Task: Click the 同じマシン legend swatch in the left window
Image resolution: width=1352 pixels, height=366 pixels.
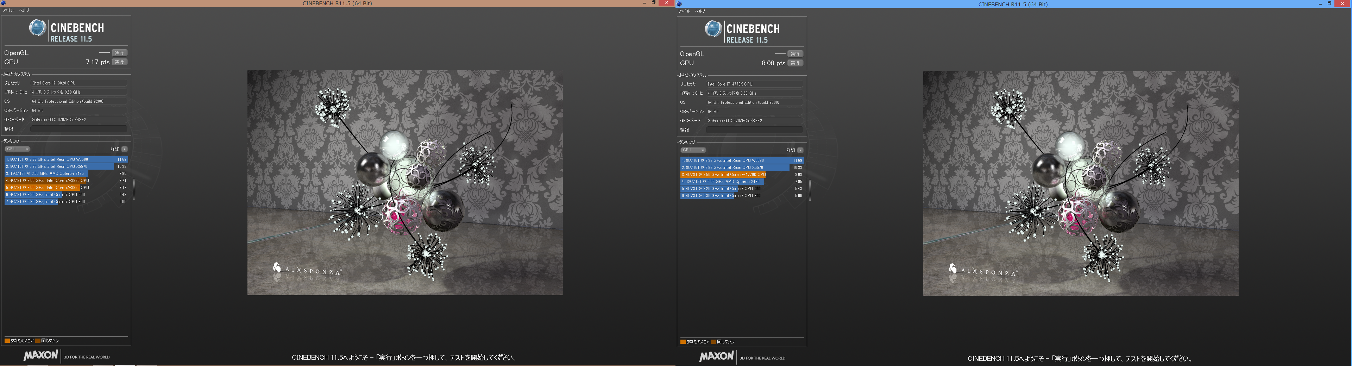Action: [x=38, y=341]
